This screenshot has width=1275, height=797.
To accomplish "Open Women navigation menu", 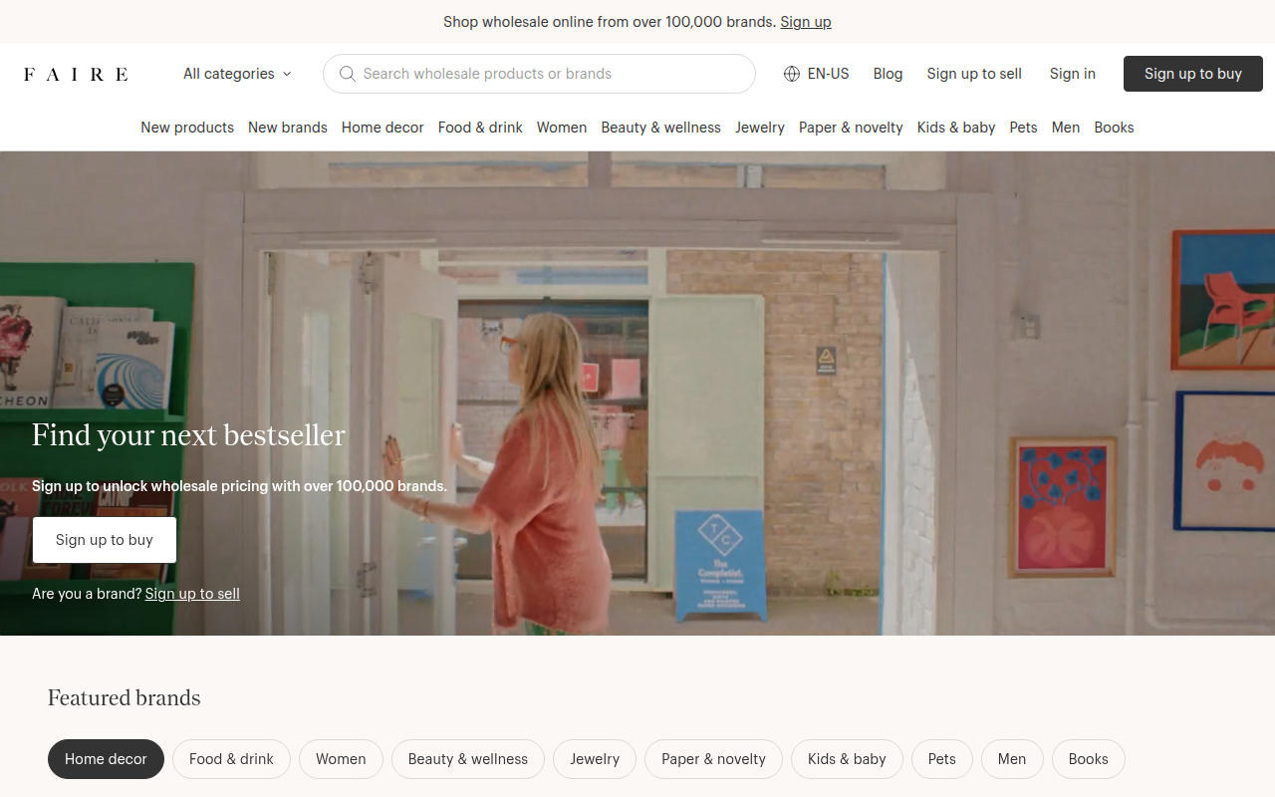I will (562, 128).
